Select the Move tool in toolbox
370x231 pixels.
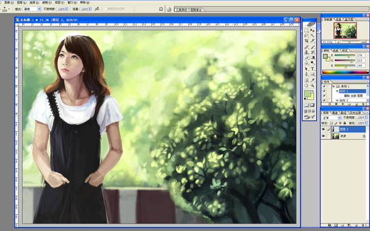tap(313, 31)
